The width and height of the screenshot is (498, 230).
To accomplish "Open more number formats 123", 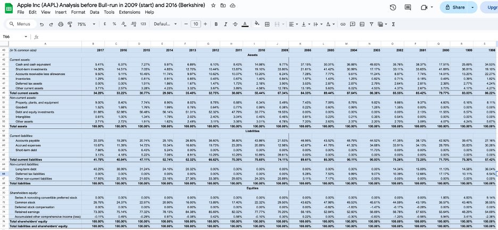I will tap(143, 24).
